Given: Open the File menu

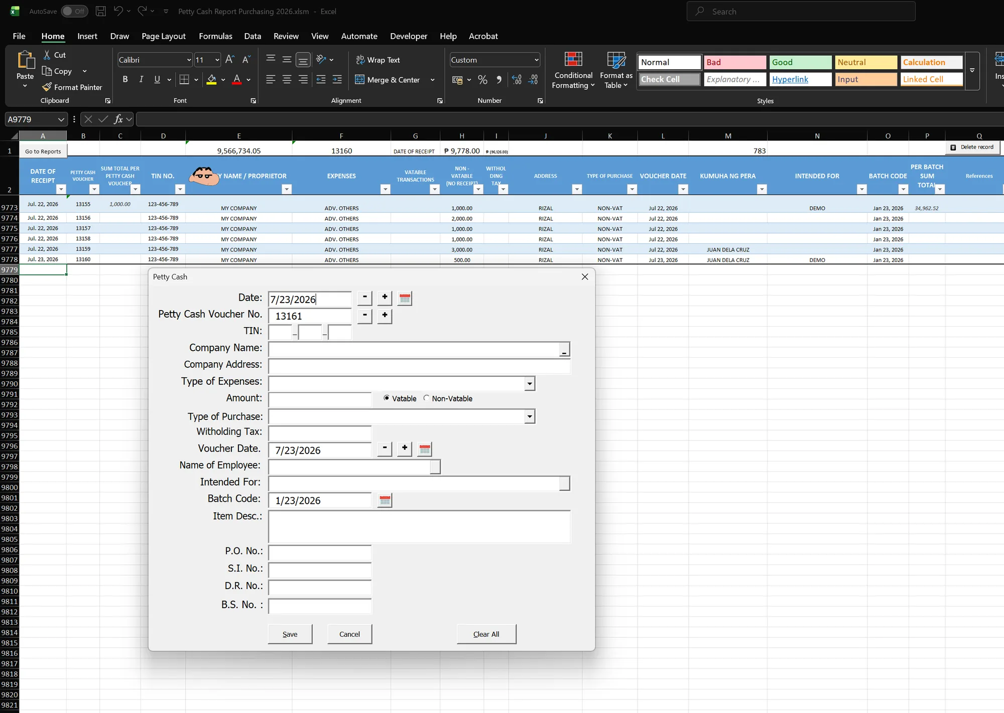Looking at the screenshot, I should point(19,36).
